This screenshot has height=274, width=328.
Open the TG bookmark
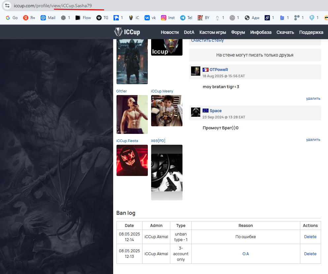[102, 18]
